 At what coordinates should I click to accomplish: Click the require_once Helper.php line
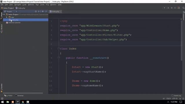pyautogui.click(x=93, y=40)
